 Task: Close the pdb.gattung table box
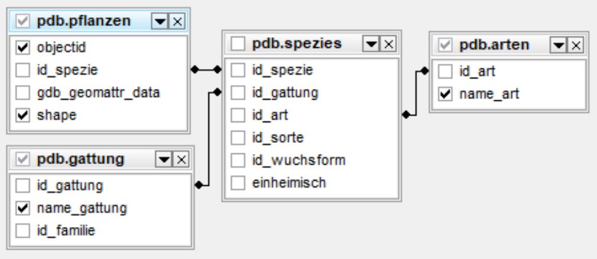[x=181, y=159]
